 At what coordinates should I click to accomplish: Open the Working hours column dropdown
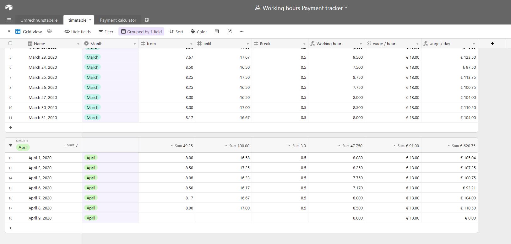click(x=361, y=44)
